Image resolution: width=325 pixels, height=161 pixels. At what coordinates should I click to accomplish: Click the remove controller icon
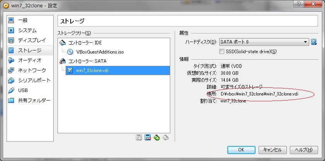click(x=147, y=138)
